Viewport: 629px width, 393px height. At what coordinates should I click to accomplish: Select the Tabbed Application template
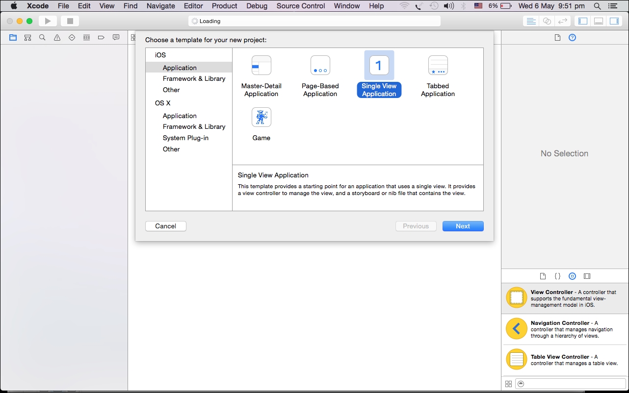tap(438, 76)
